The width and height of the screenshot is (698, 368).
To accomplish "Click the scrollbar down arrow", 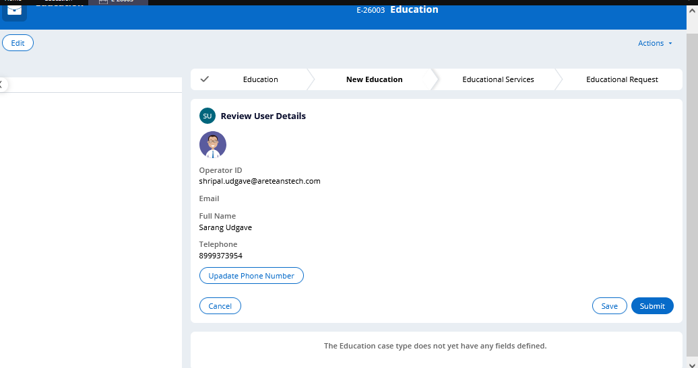I will [x=692, y=365].
